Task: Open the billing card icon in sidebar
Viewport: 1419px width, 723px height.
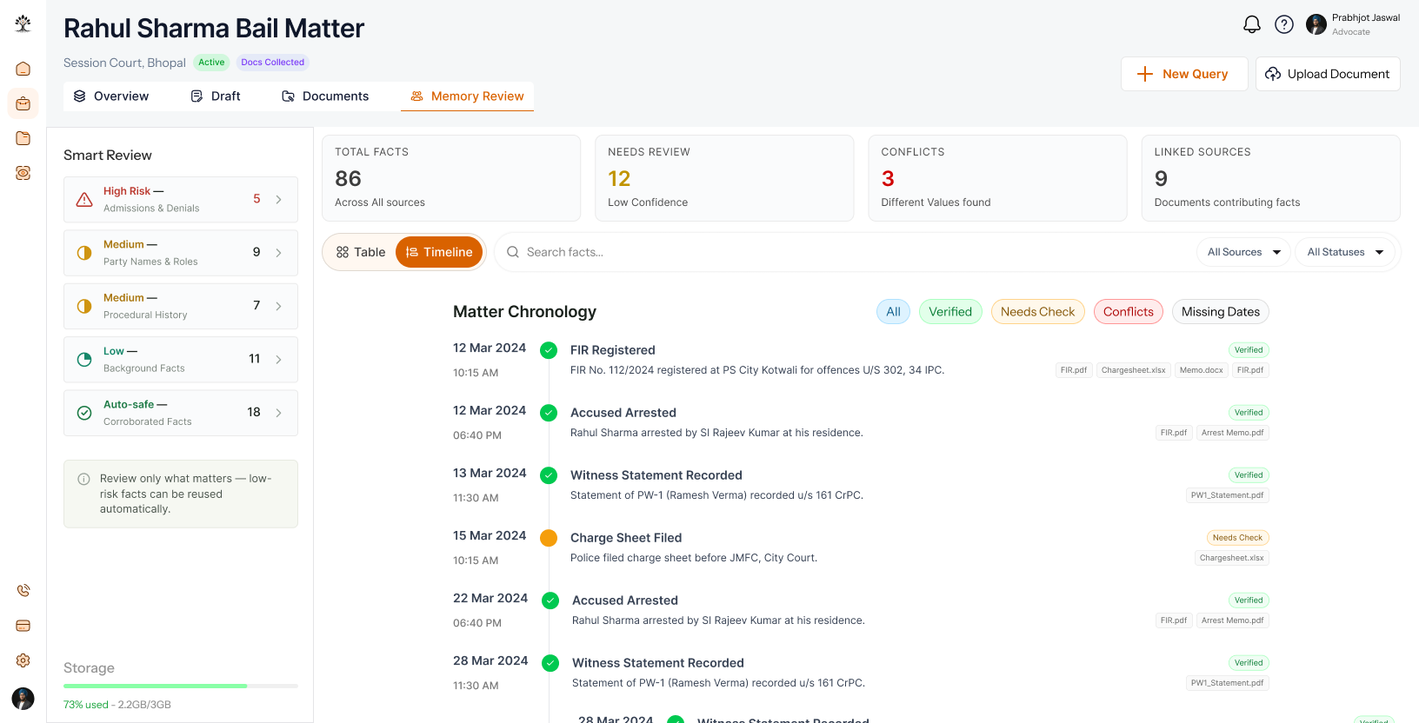Action: 23,626
